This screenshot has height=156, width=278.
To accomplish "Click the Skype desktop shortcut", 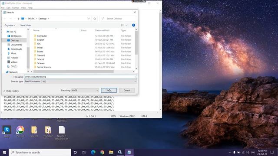I will 7,131.
